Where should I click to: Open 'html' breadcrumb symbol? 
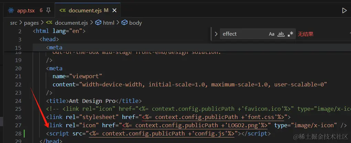(x=109, y=23)
